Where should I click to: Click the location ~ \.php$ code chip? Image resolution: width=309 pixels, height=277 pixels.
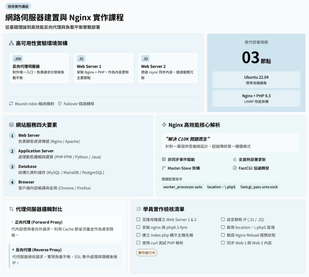pos(221,187)
